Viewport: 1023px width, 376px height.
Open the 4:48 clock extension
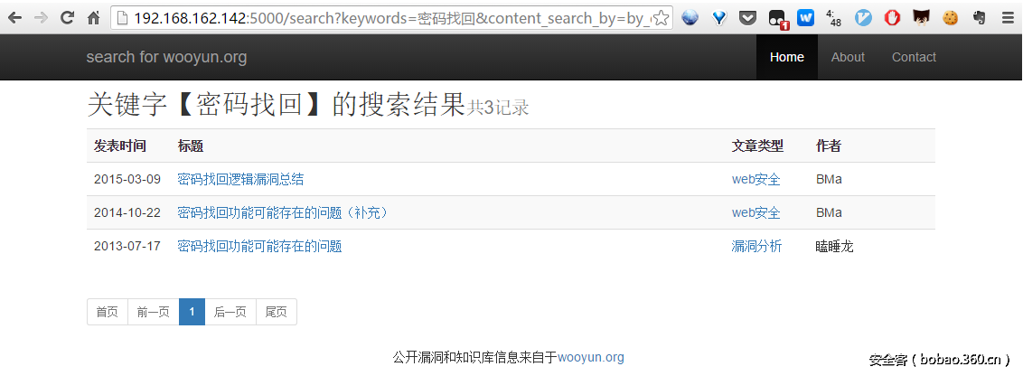coord(834,18)
